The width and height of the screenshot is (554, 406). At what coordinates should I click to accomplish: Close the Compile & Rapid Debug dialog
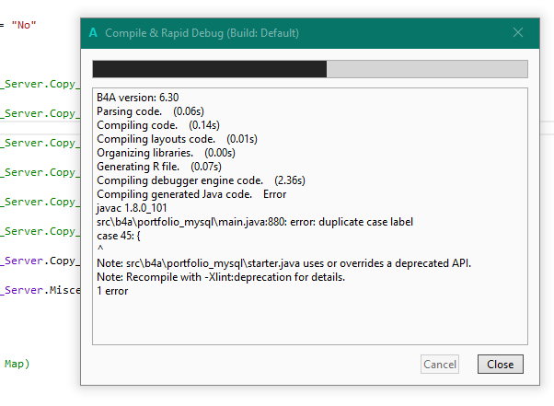(x=501, y=364)
